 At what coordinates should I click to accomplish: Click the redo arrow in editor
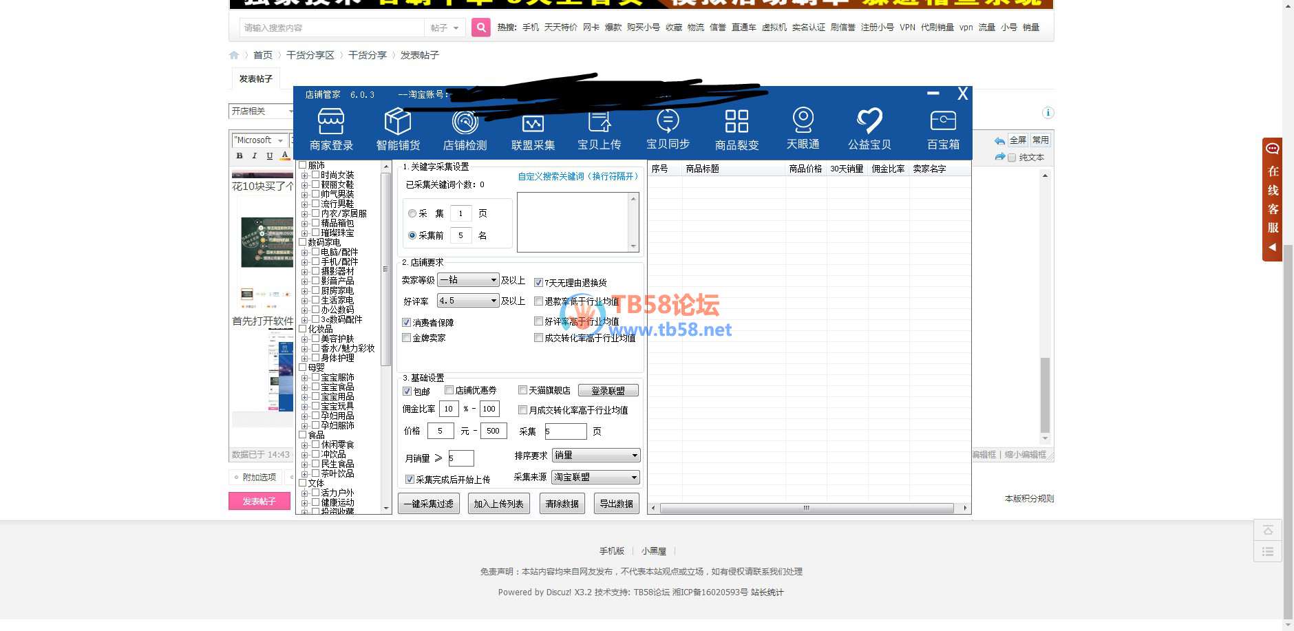pyautogui.click(x=999, y=157)
